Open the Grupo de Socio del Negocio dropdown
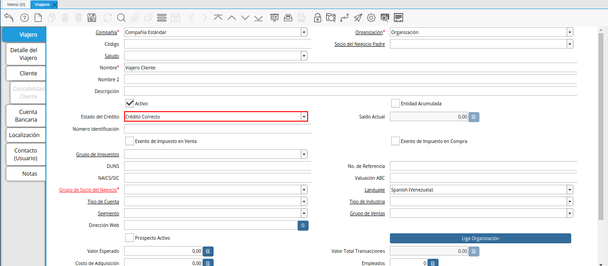This screenshot has height=266, width=608. (304, 189)
